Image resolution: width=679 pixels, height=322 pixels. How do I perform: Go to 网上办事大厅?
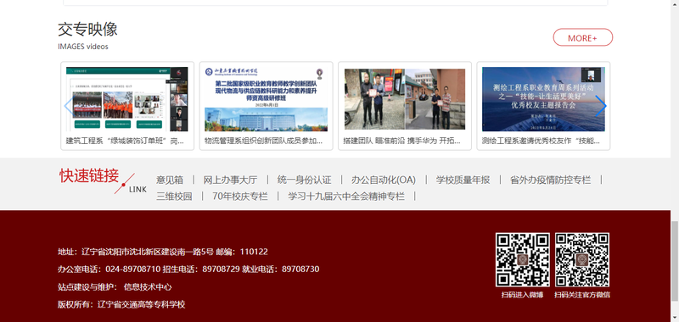pyautogui.click(x=230, y=180)
